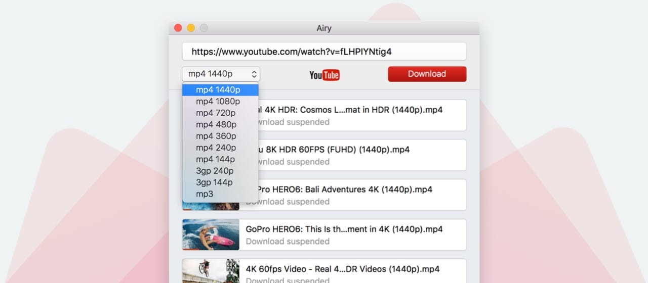Open the 4K 60fps Video thumbnail

point(211,271)
